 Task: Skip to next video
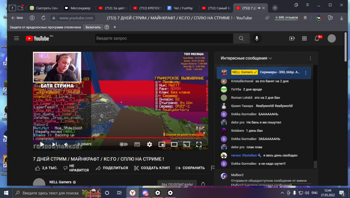(x=55, y=144)
